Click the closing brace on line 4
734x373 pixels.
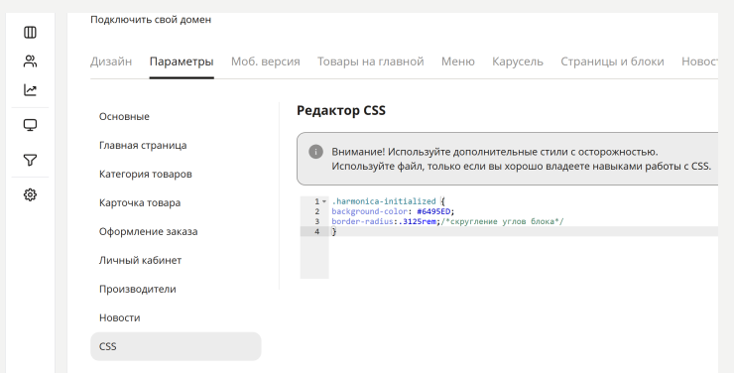(x=333, y=232)
